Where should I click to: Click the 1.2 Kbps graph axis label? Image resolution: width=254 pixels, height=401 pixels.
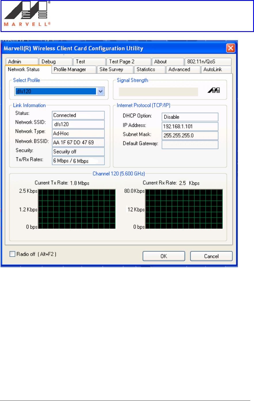tap(28, 210)
